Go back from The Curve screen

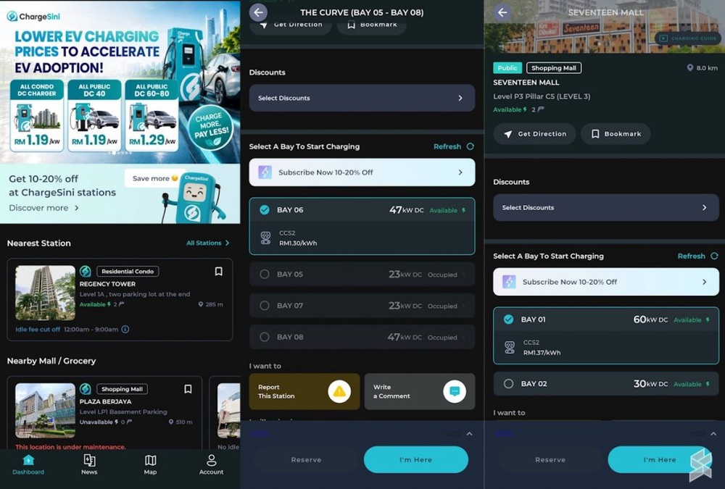(x=259, y=12)
